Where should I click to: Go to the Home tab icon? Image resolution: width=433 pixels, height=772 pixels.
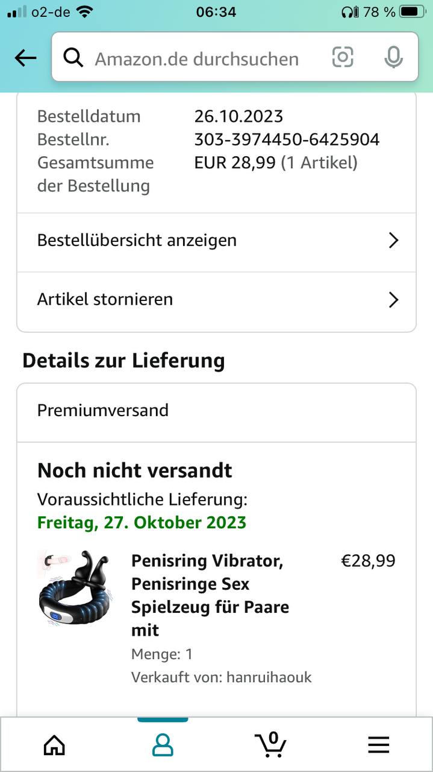54,745
